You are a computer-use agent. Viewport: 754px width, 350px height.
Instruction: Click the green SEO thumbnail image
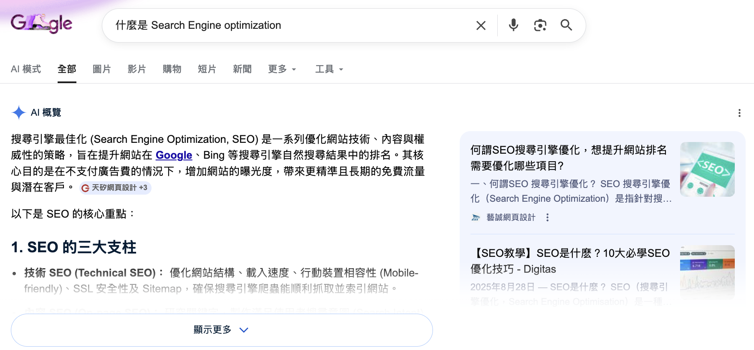(x=707, y=169)
